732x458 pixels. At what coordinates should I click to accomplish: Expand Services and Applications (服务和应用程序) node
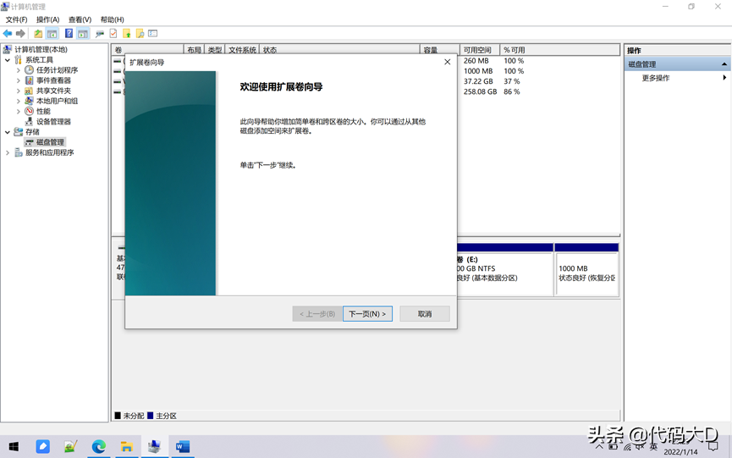coord(8,153)
